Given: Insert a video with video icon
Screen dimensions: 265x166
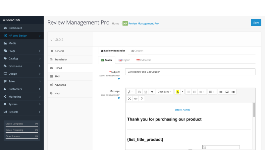Looking at the screenshot, I should click(233, 92).
